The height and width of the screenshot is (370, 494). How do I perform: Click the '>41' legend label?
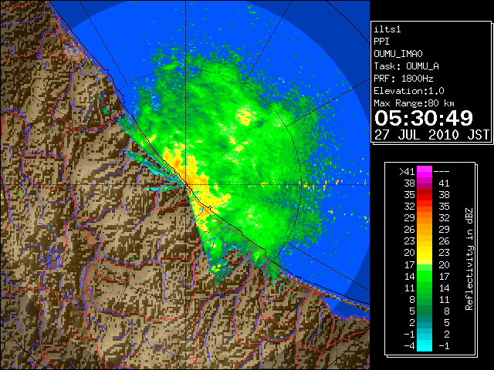pos(407,172)
